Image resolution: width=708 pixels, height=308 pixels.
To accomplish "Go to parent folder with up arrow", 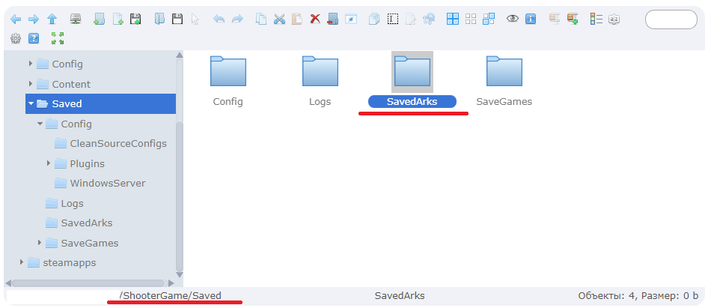I will pos(52,19).
